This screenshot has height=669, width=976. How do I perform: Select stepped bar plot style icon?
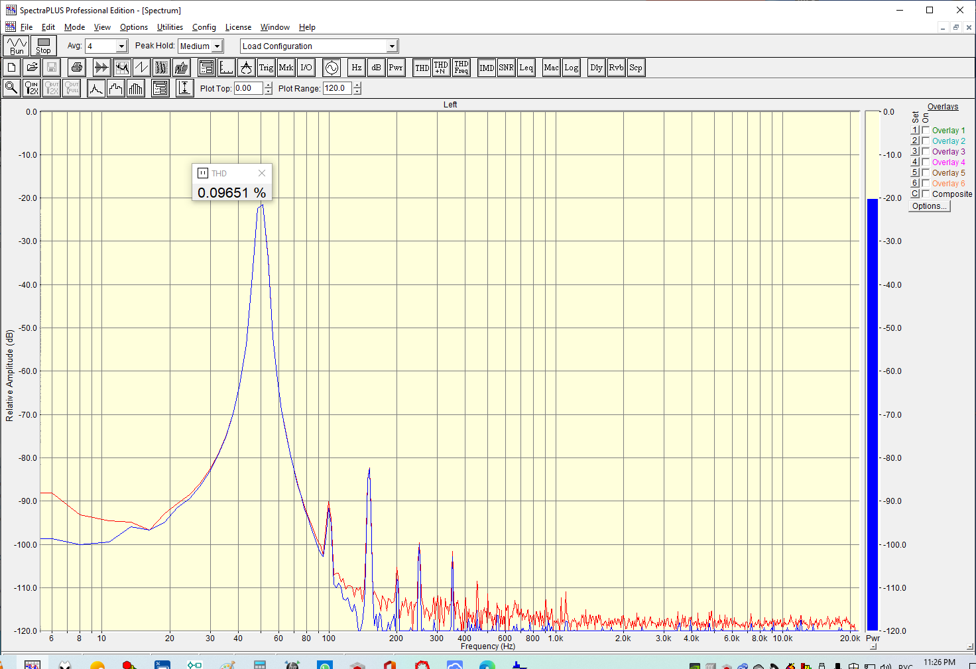(116, 88)
